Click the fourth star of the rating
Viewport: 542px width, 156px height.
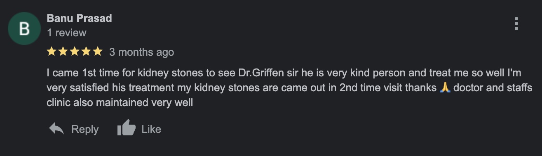click(86, 52)
